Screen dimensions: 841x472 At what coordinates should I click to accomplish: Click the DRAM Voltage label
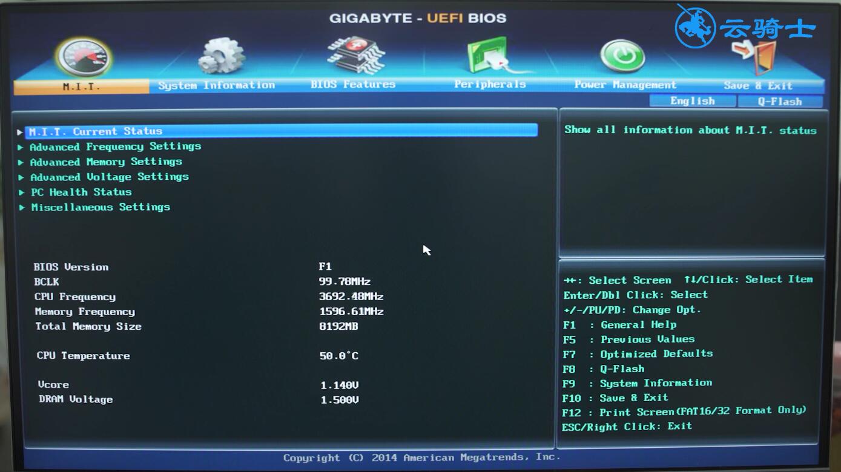(76, 399)
